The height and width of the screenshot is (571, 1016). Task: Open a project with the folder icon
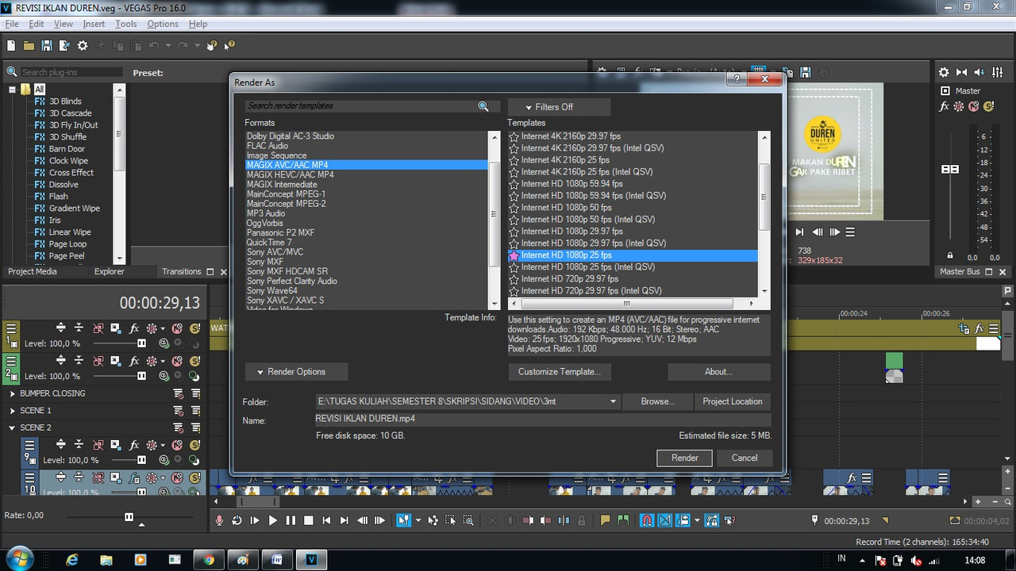point(29,46)
